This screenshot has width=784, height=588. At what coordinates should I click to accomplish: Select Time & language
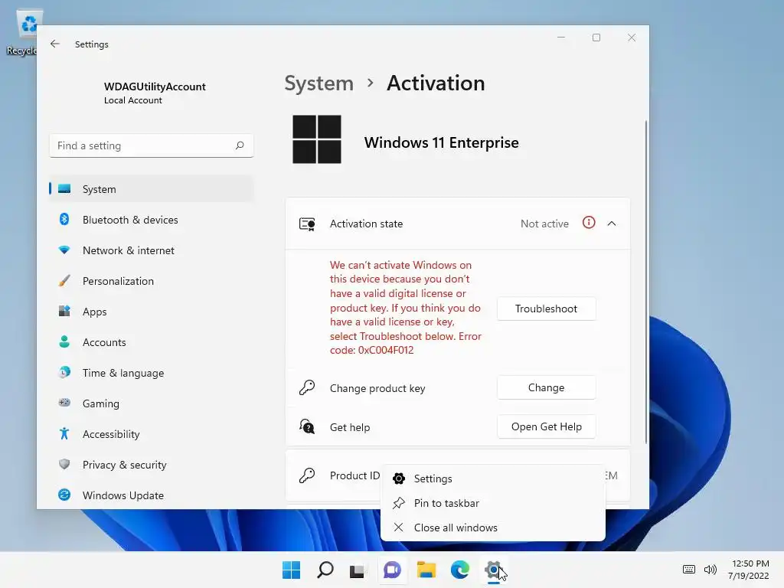pos(151,373)
